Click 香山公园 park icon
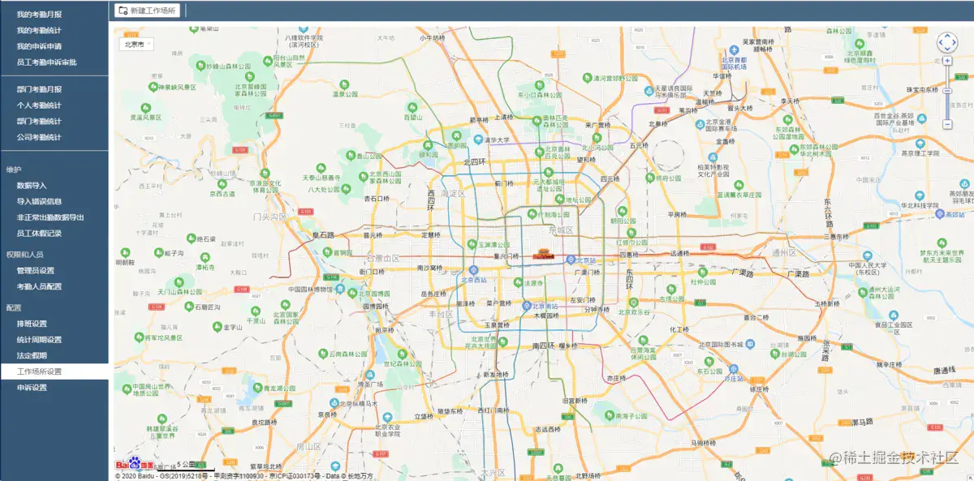The image size is (974, 481). tap(351, 155)
